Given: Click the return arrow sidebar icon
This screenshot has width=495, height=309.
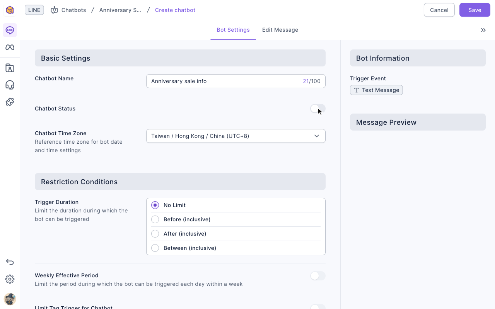Looking at the screenshot, I should (10, 262).
